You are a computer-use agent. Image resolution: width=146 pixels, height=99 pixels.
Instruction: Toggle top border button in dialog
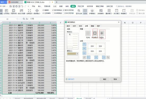[84, 44]
